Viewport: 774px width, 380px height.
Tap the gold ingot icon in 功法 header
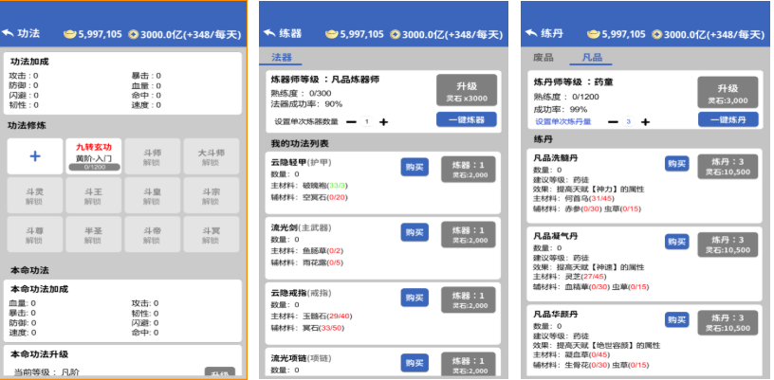point(67,34)
